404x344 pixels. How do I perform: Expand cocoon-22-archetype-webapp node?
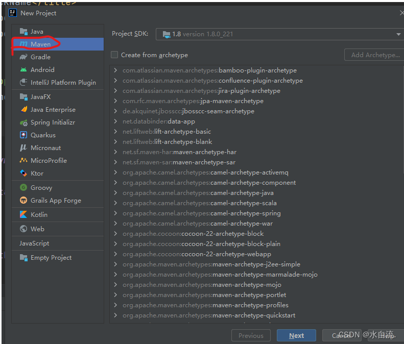pyautogui.click(x=115, y=254)
